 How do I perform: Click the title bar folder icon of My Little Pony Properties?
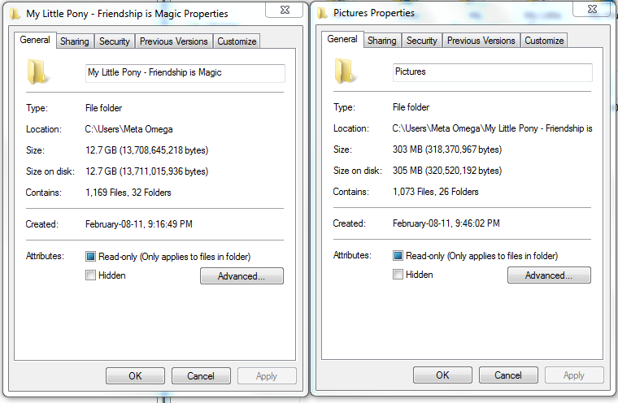click(15, 14)
